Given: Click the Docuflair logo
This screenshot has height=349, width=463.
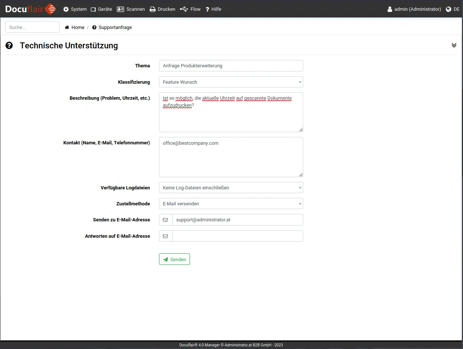Looking at the screenshot, I should [x=31, y=9].
